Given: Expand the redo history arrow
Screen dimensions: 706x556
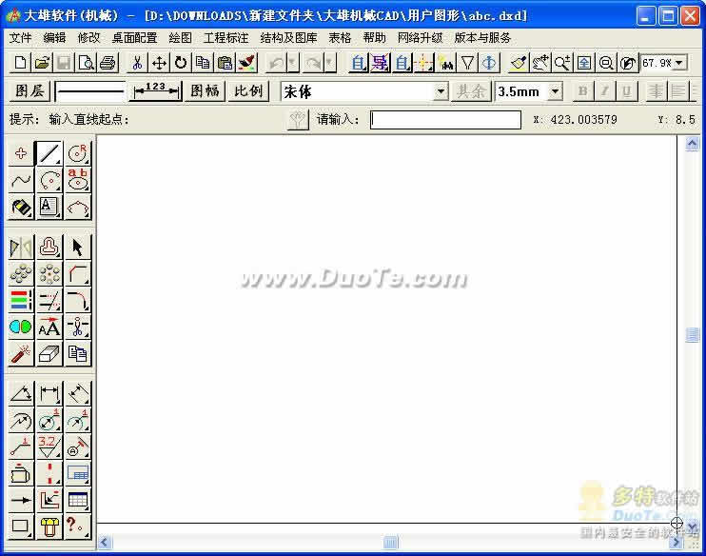Looking at the screenshot, I should pos(330,63).
